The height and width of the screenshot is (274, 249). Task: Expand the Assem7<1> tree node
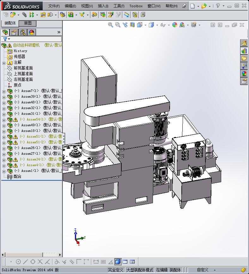tap(4, 91)
